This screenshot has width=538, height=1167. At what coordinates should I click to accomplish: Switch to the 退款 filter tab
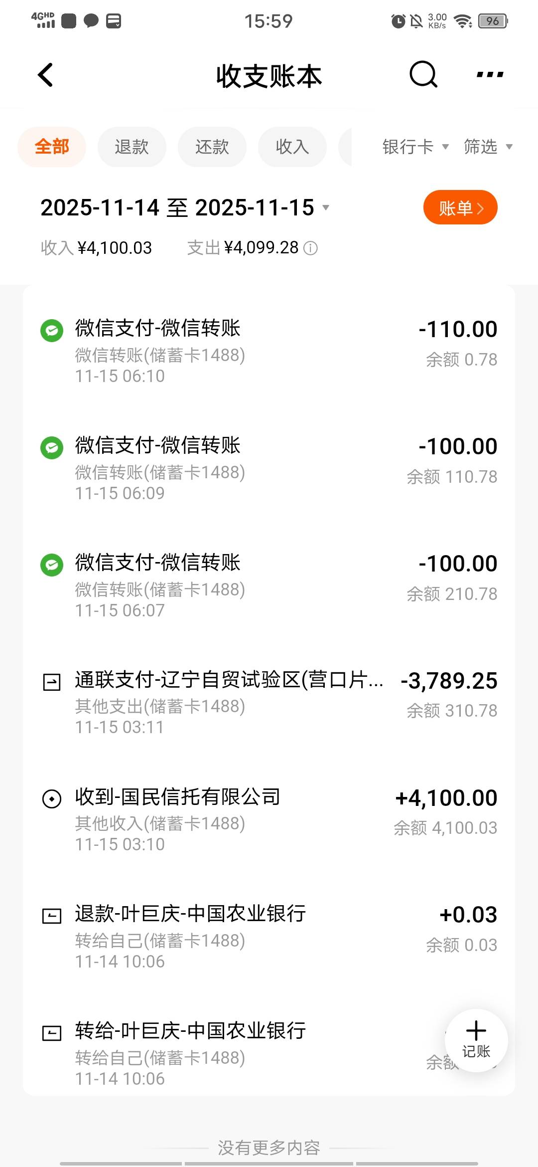[x=132, y=147]
